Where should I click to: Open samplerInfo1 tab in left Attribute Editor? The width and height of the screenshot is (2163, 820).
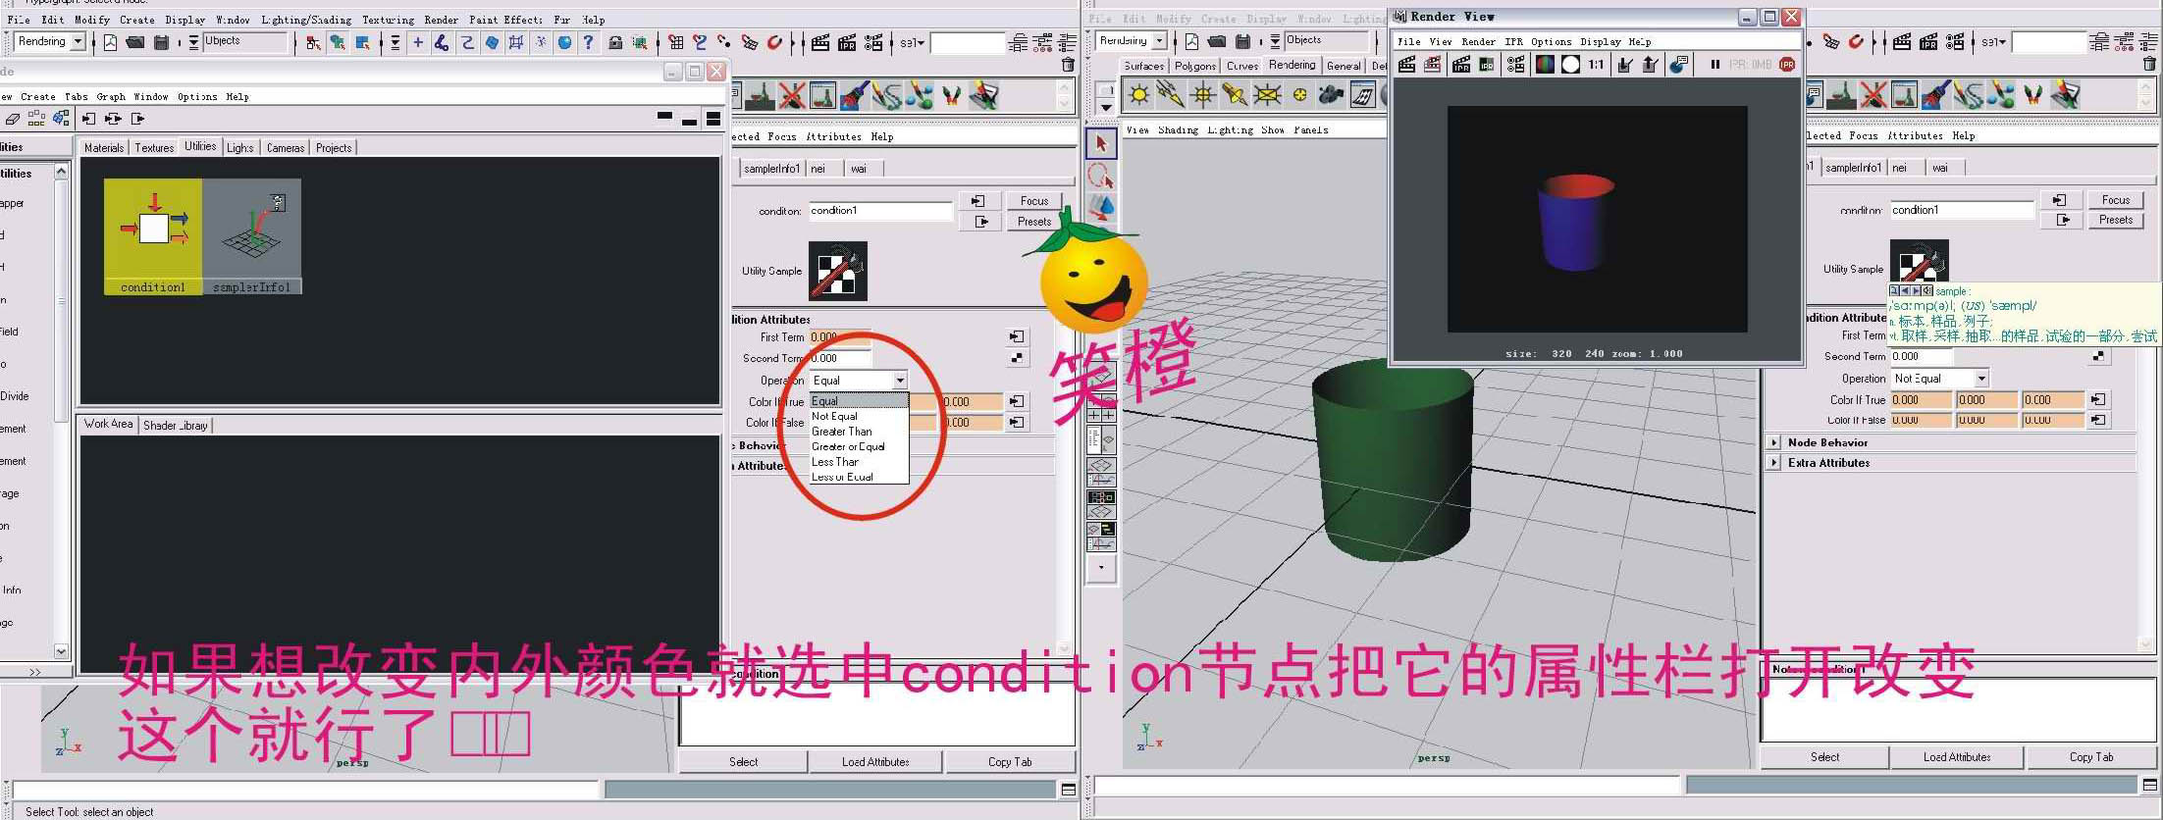[771, 169]
